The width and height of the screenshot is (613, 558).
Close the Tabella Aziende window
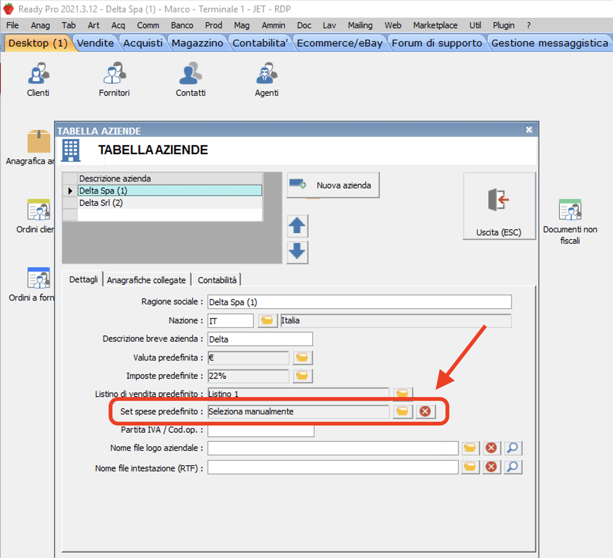(x=529, y=130)
